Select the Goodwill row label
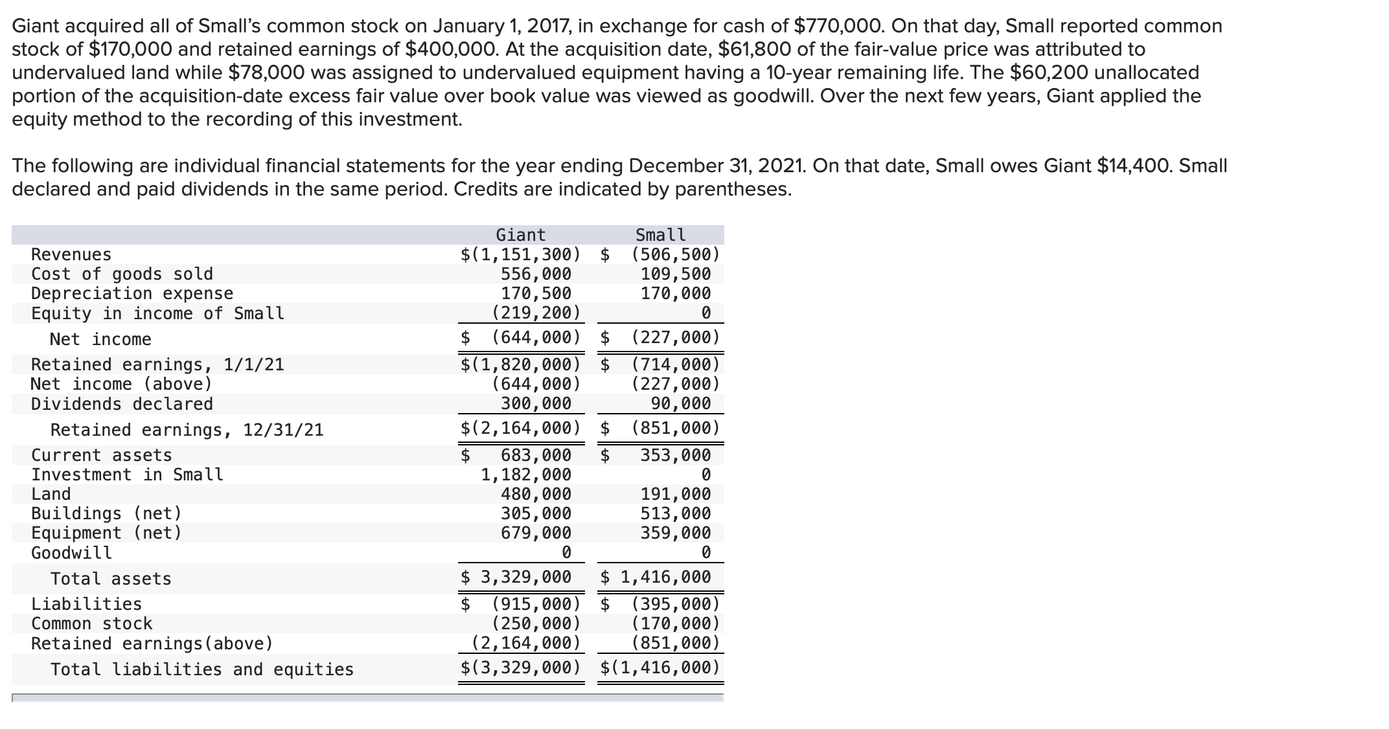The height and width of the screenshot is (729, 1389). click(71, 553)
